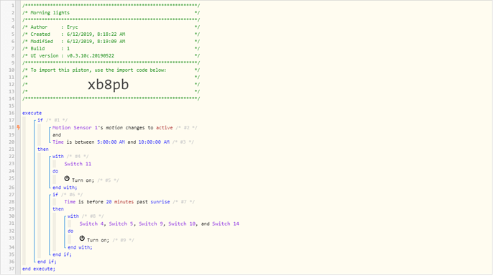Click the then keyword on line 29

58,209
